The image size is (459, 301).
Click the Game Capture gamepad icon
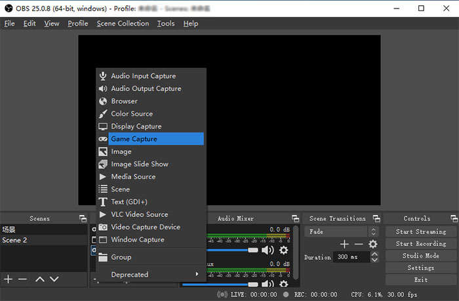click(103, 139)
